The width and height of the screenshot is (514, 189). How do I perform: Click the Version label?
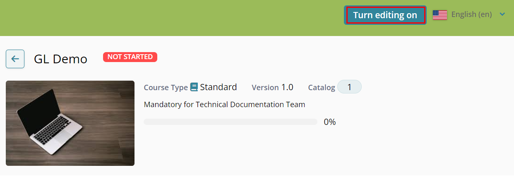(x=265, y=88)
